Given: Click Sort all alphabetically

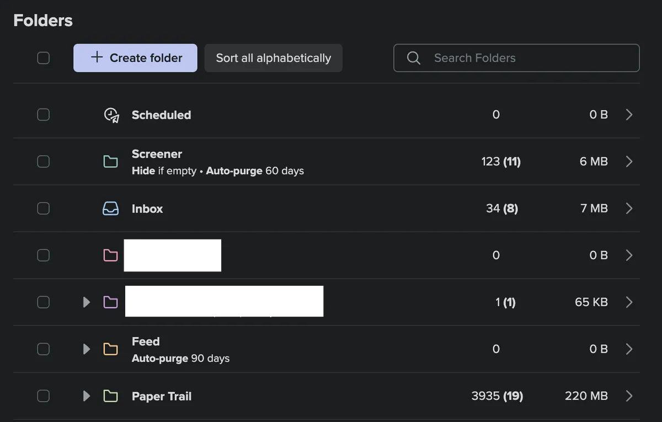Looking at the screenshot, I should pyautogui.click(x=273, y=57).
